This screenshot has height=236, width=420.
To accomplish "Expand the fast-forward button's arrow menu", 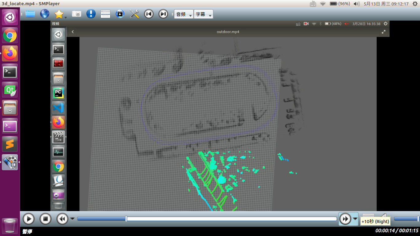I will [355, 219].
